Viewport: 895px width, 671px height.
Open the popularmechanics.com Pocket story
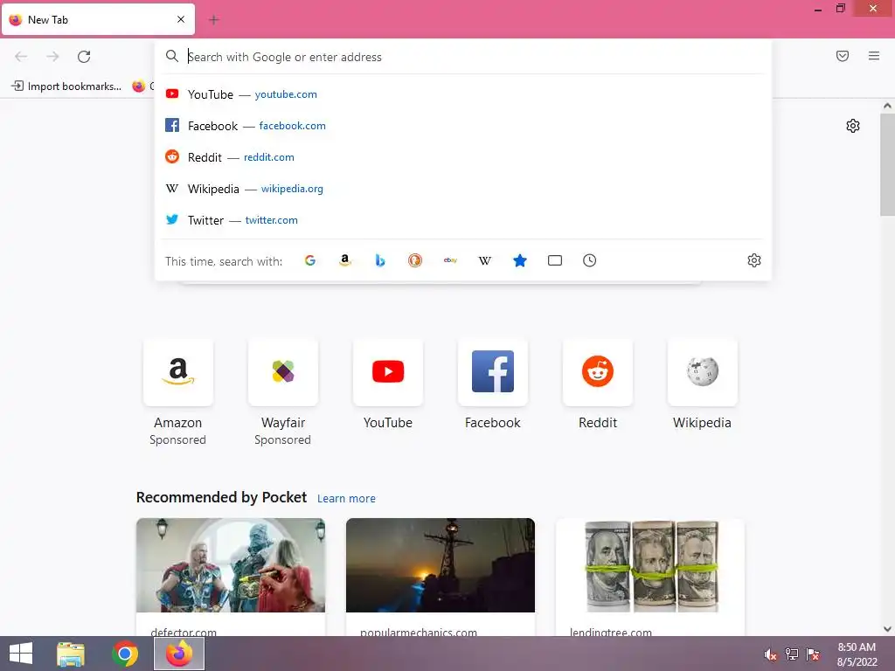[441, 577]
